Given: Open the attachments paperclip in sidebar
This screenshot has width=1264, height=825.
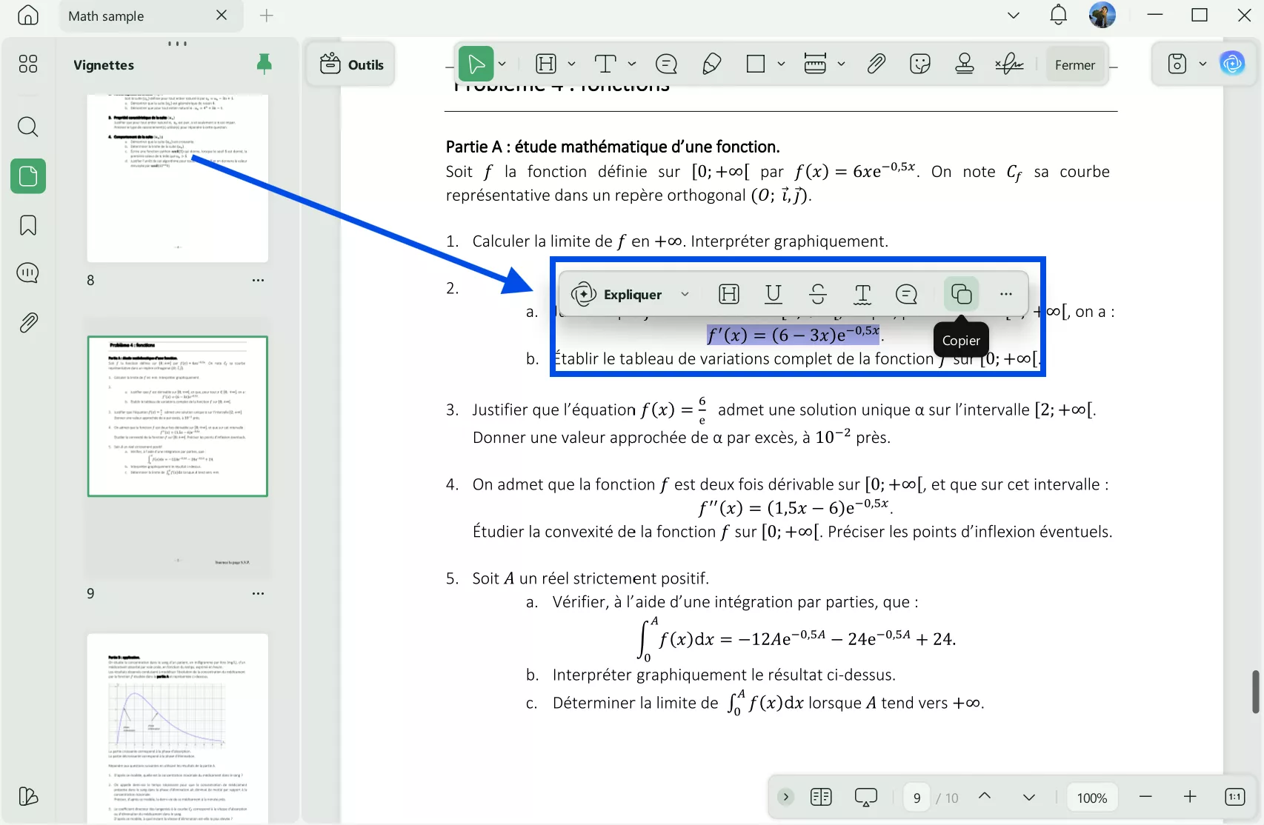Looking at the screenshot, I should [28, 322].
